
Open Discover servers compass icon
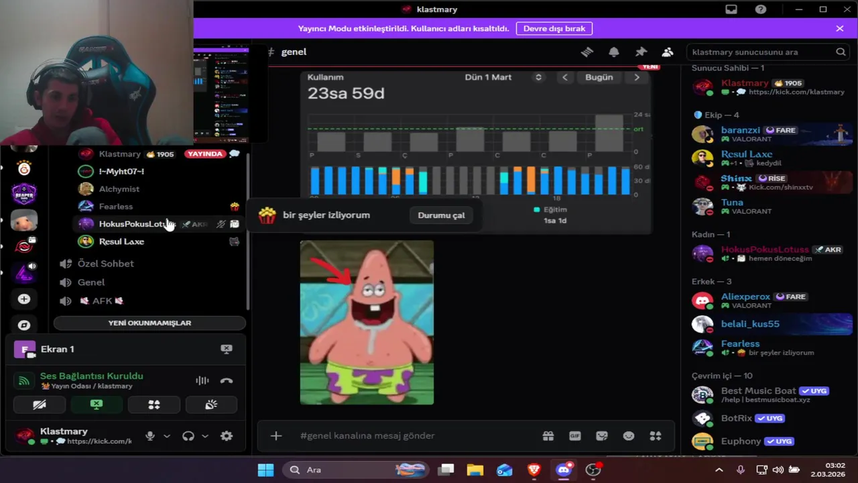pos(24,325)
